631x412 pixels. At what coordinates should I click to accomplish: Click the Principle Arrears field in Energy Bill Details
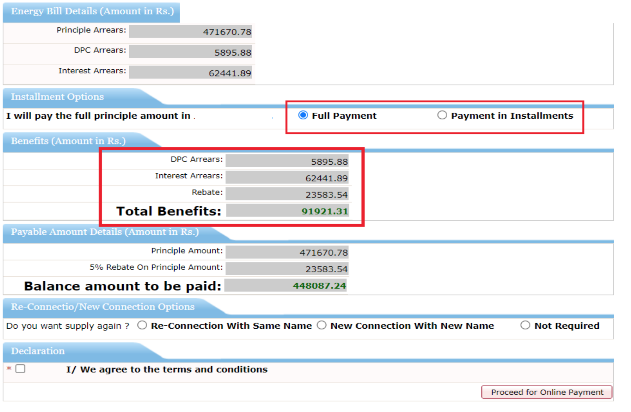190,32
